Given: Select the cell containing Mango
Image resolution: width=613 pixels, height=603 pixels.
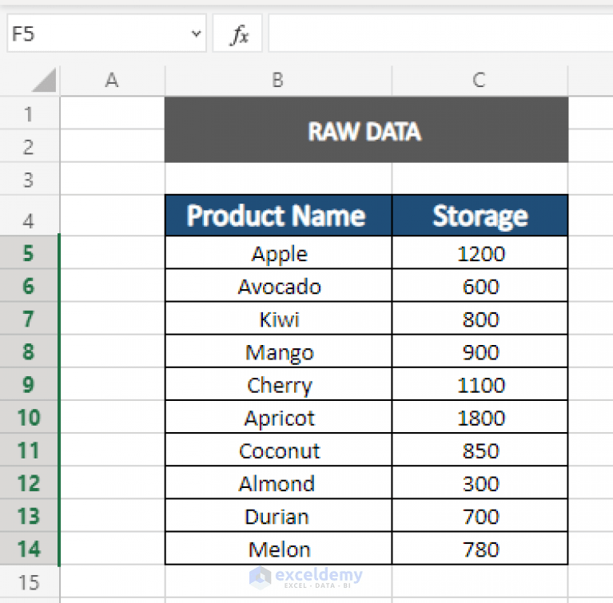Looking at the screenshot, I should (x=278, y=351).
